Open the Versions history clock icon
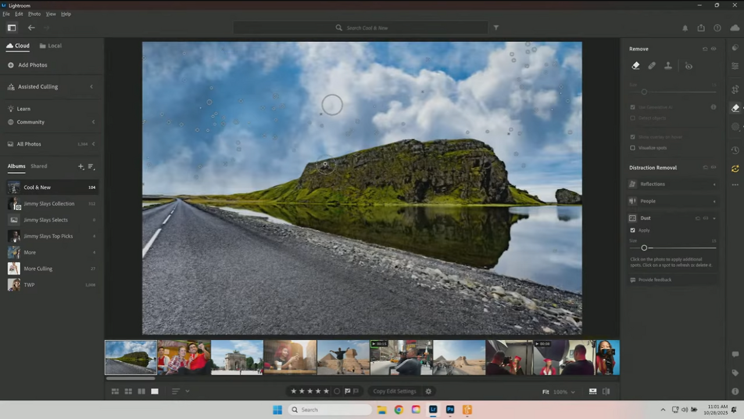Image resolution: width=744 pixels, height=419 pixels. click(735, 150)
